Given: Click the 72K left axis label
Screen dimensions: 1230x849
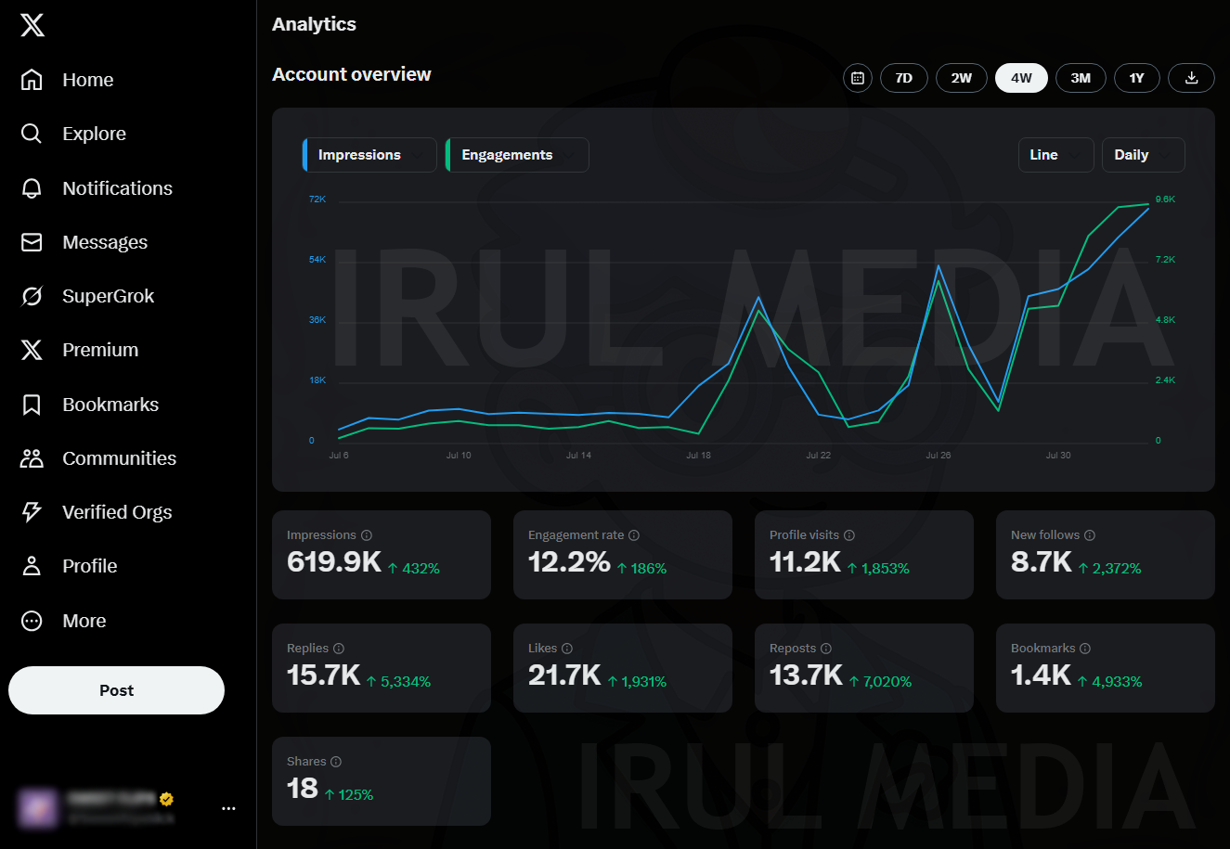Looking at the screenshot, I should (x=317, y=199).
